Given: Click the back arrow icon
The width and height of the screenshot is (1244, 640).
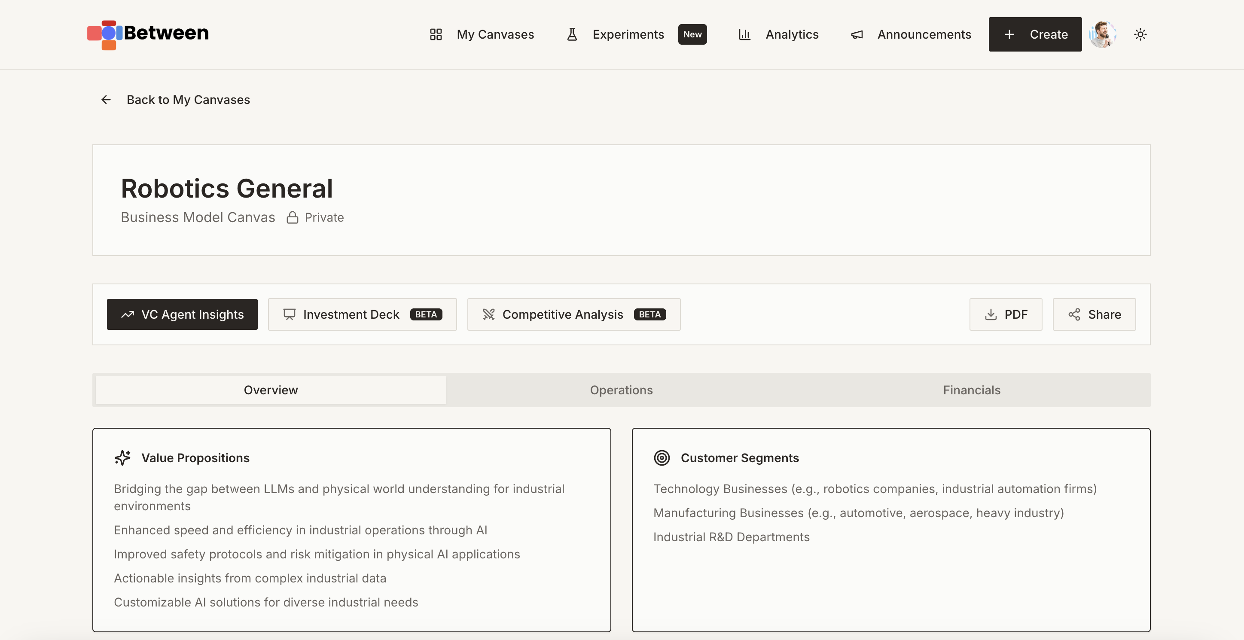Looking at the screenshot, I should [x=106, y=100].
